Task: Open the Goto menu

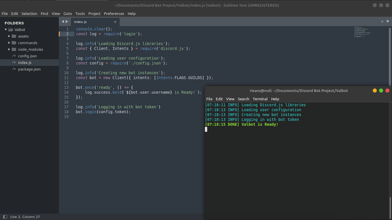Action: pyautogui.click(x=67, y=13)
